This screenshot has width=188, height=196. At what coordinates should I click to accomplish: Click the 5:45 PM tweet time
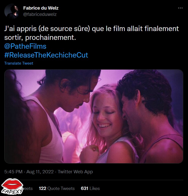pyautogui.click(x=13, y=172)
